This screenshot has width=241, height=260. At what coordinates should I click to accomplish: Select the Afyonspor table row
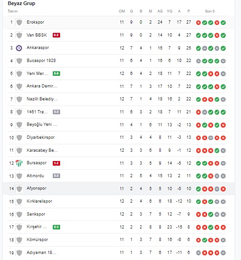pos(118,189)
